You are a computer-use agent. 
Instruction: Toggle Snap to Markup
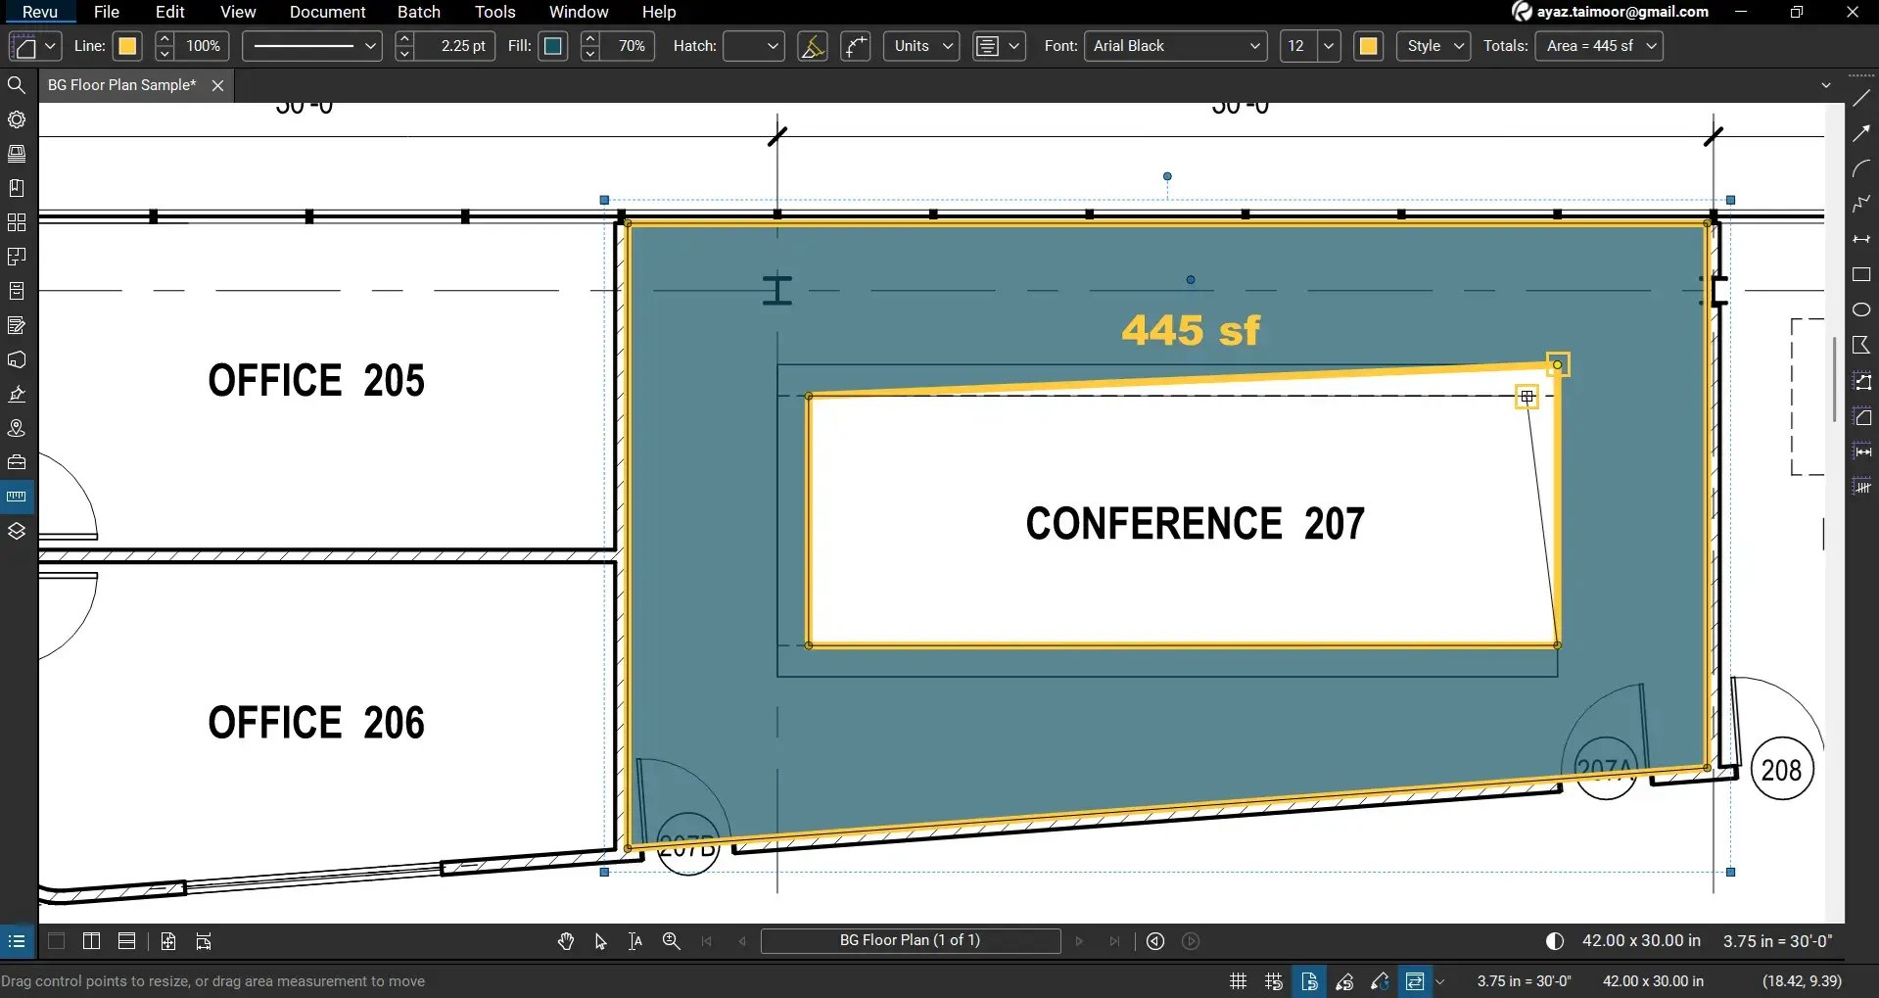coord(1344,981)
